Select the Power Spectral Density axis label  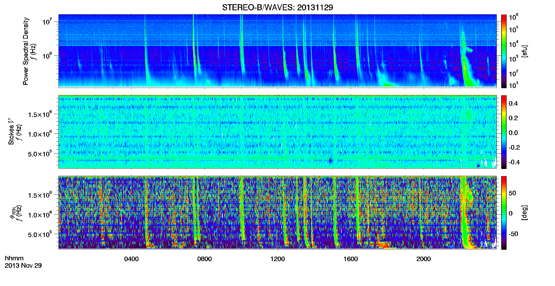(26, 51)
